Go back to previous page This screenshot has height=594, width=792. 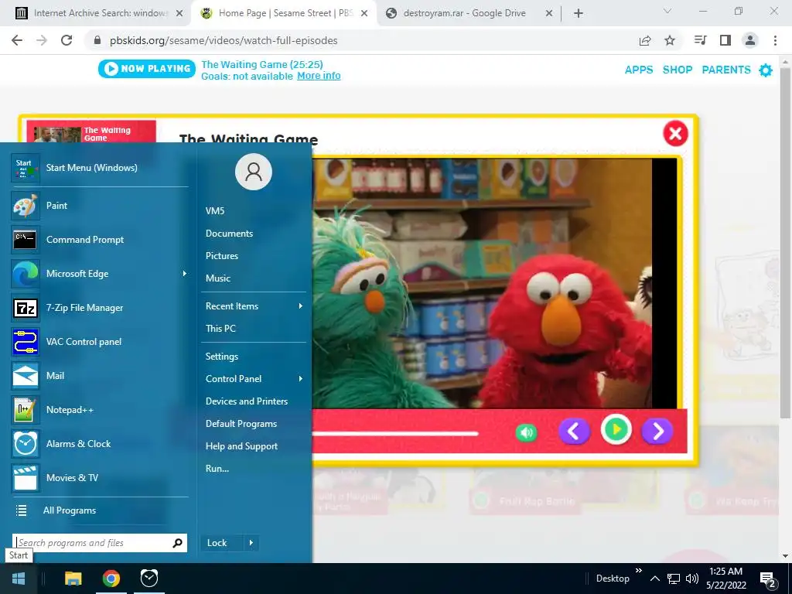17,40
